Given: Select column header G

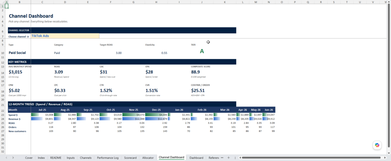Looking at the screenshot, I should [x=133, y=2].
